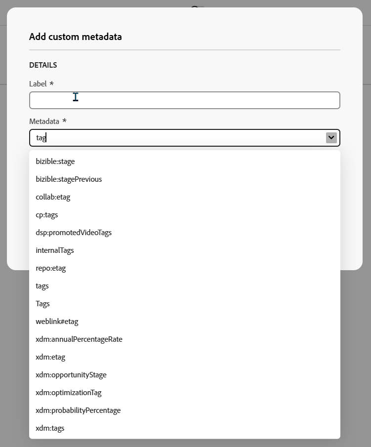The height and width of the screenshot is (447, 371).
Task: Choose weblink#etag from the list
Action: pos(57,322)
